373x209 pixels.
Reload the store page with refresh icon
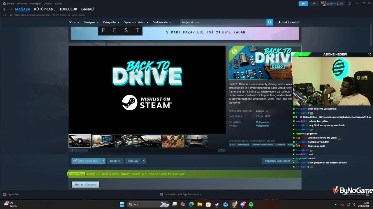click(5, 15)
